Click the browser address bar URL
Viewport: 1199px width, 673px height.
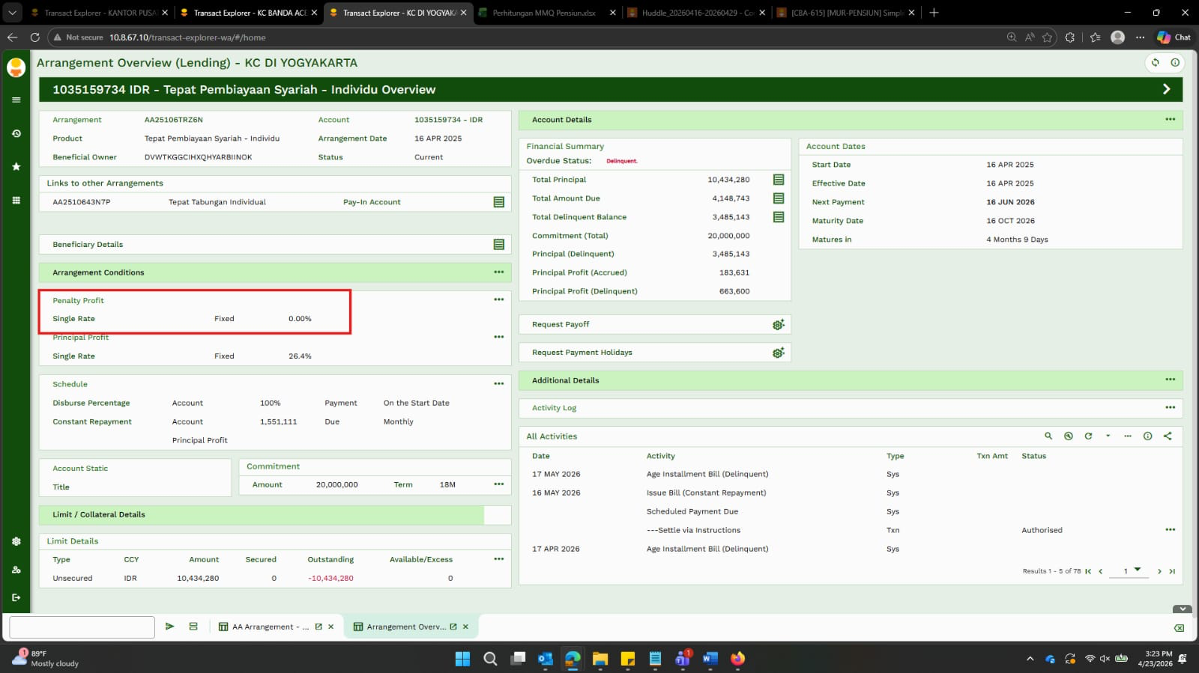pos(187,37)
